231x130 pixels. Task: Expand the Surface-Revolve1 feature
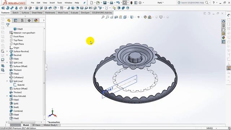click(7, 51)
